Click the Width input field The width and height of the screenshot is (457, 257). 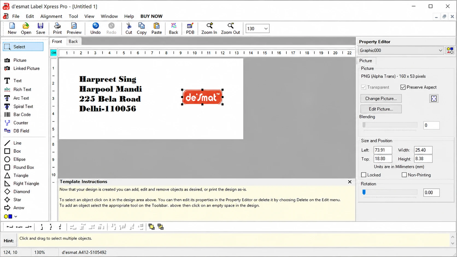[423, 150]
